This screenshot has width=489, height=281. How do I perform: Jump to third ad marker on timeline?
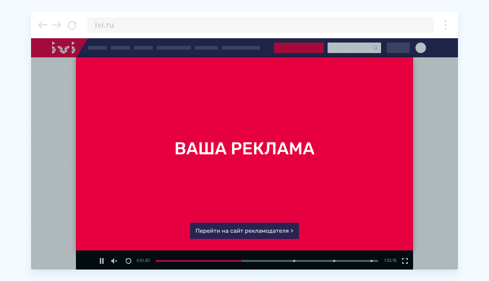click(372, 261)
